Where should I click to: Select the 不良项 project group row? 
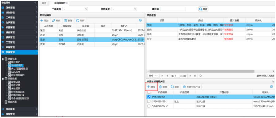pyautogui.click(x=92, y=44)
